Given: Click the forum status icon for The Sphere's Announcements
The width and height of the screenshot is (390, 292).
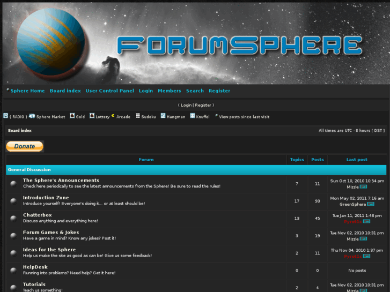Looking at the screenshot, I should (13, 184).
